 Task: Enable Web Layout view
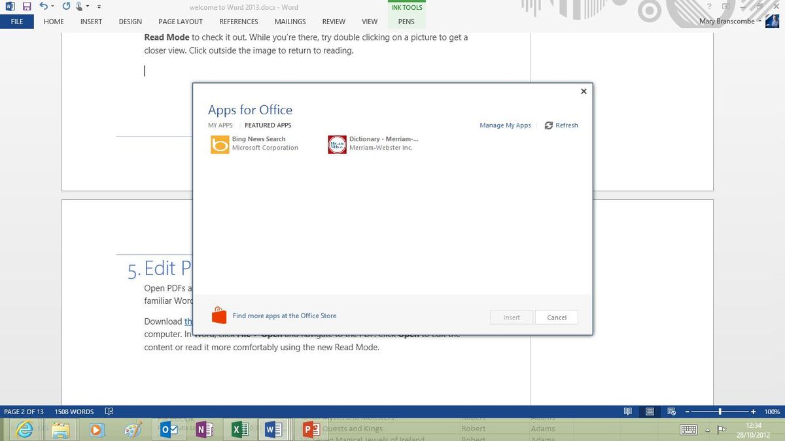point(671,412)
